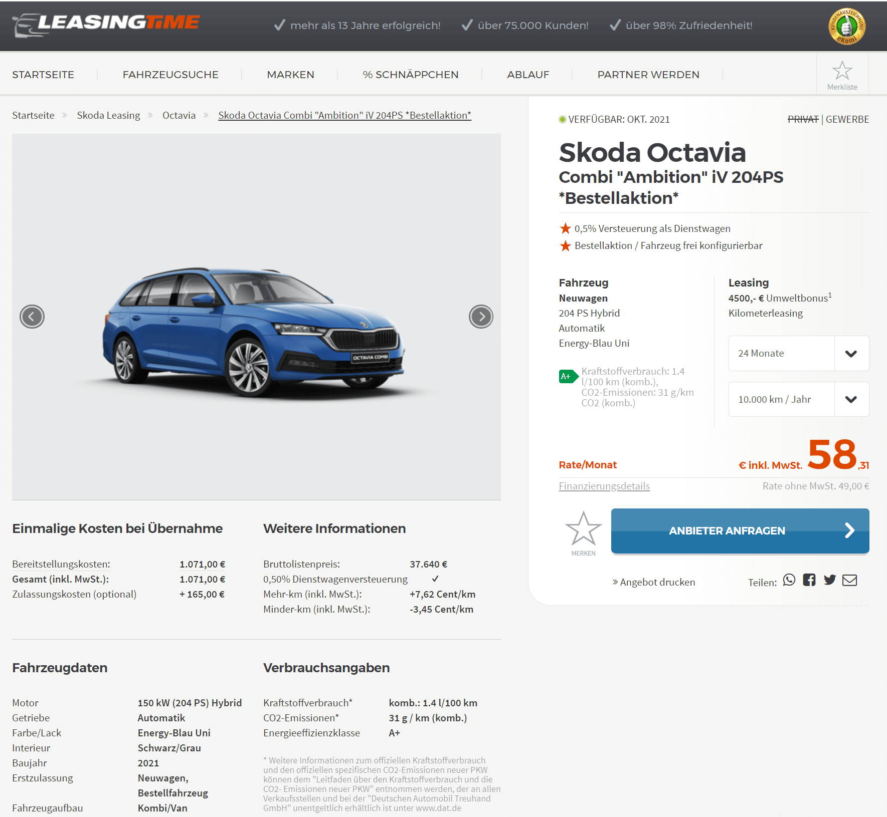Click the green VERFÜGBAR availability dot
This screenshot has width=887, height=817.
pos(563,119)
